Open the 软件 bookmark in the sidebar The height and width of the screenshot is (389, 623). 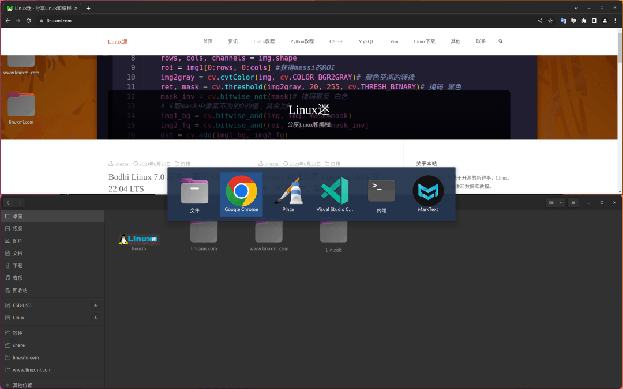[52, 333]
